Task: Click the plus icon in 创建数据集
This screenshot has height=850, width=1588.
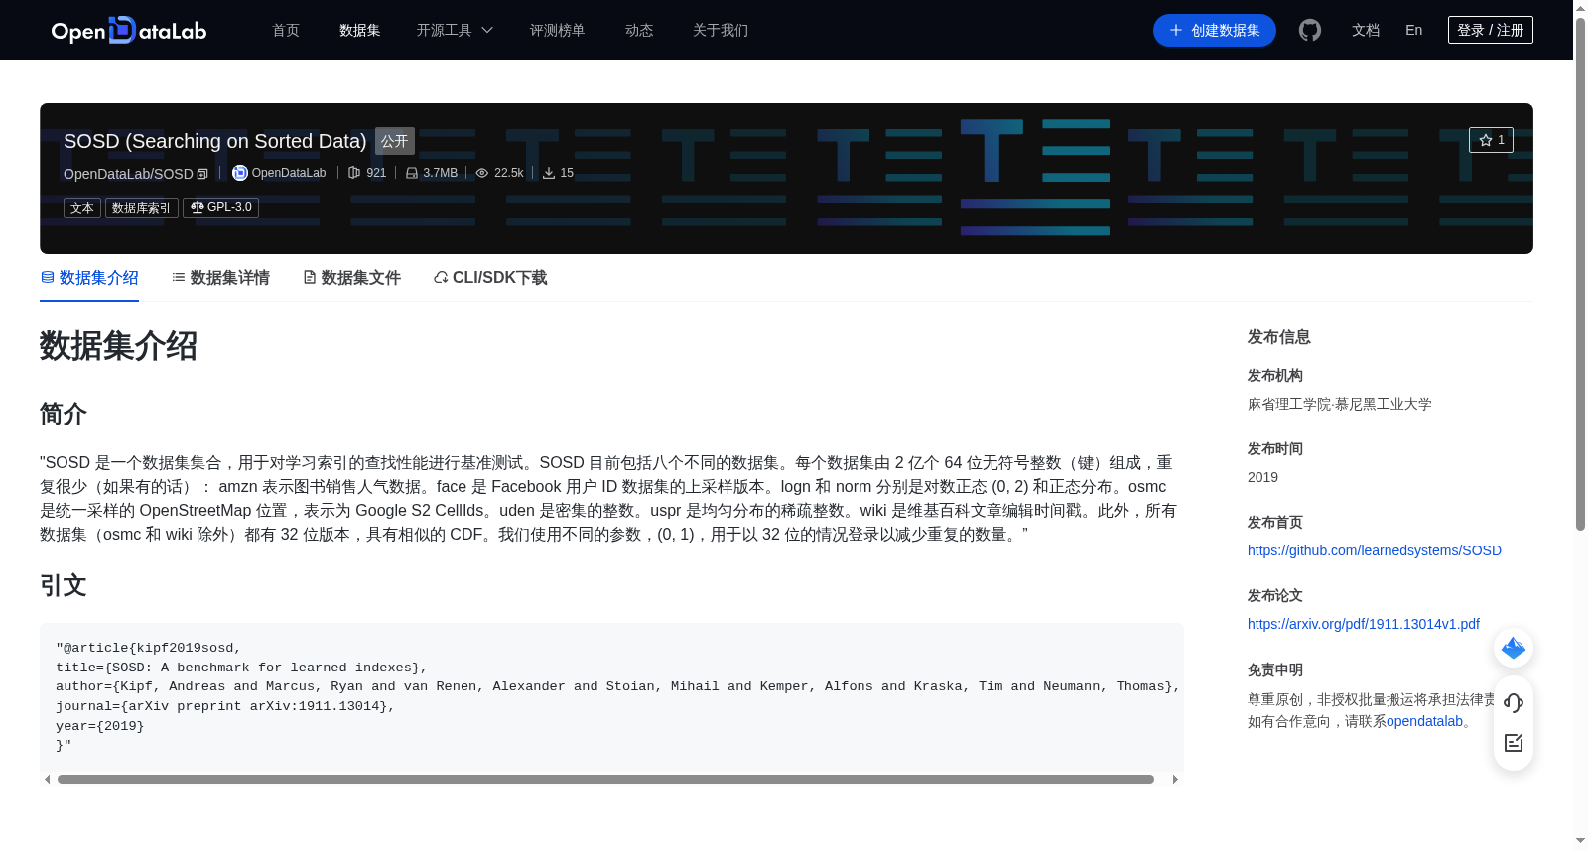Action: [x=1176, y=30]
